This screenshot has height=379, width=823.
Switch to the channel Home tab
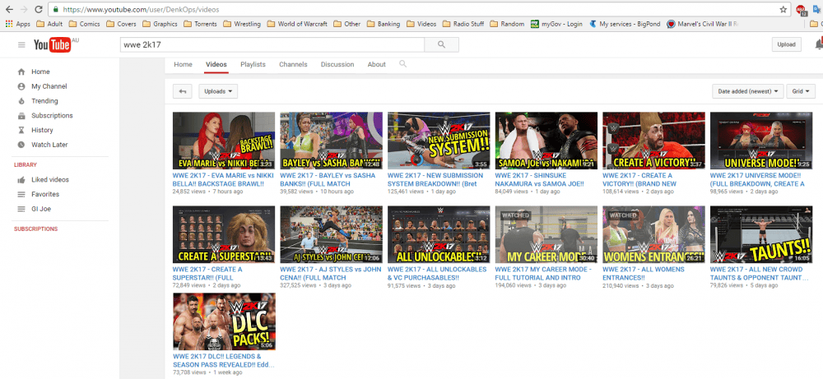point(184,64)
